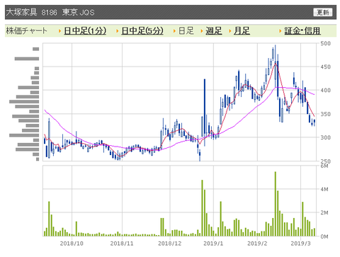The width and height of the screenshot is (340, 257).
Task: Click the 4M volume axis label
Action: click(324, 189)
